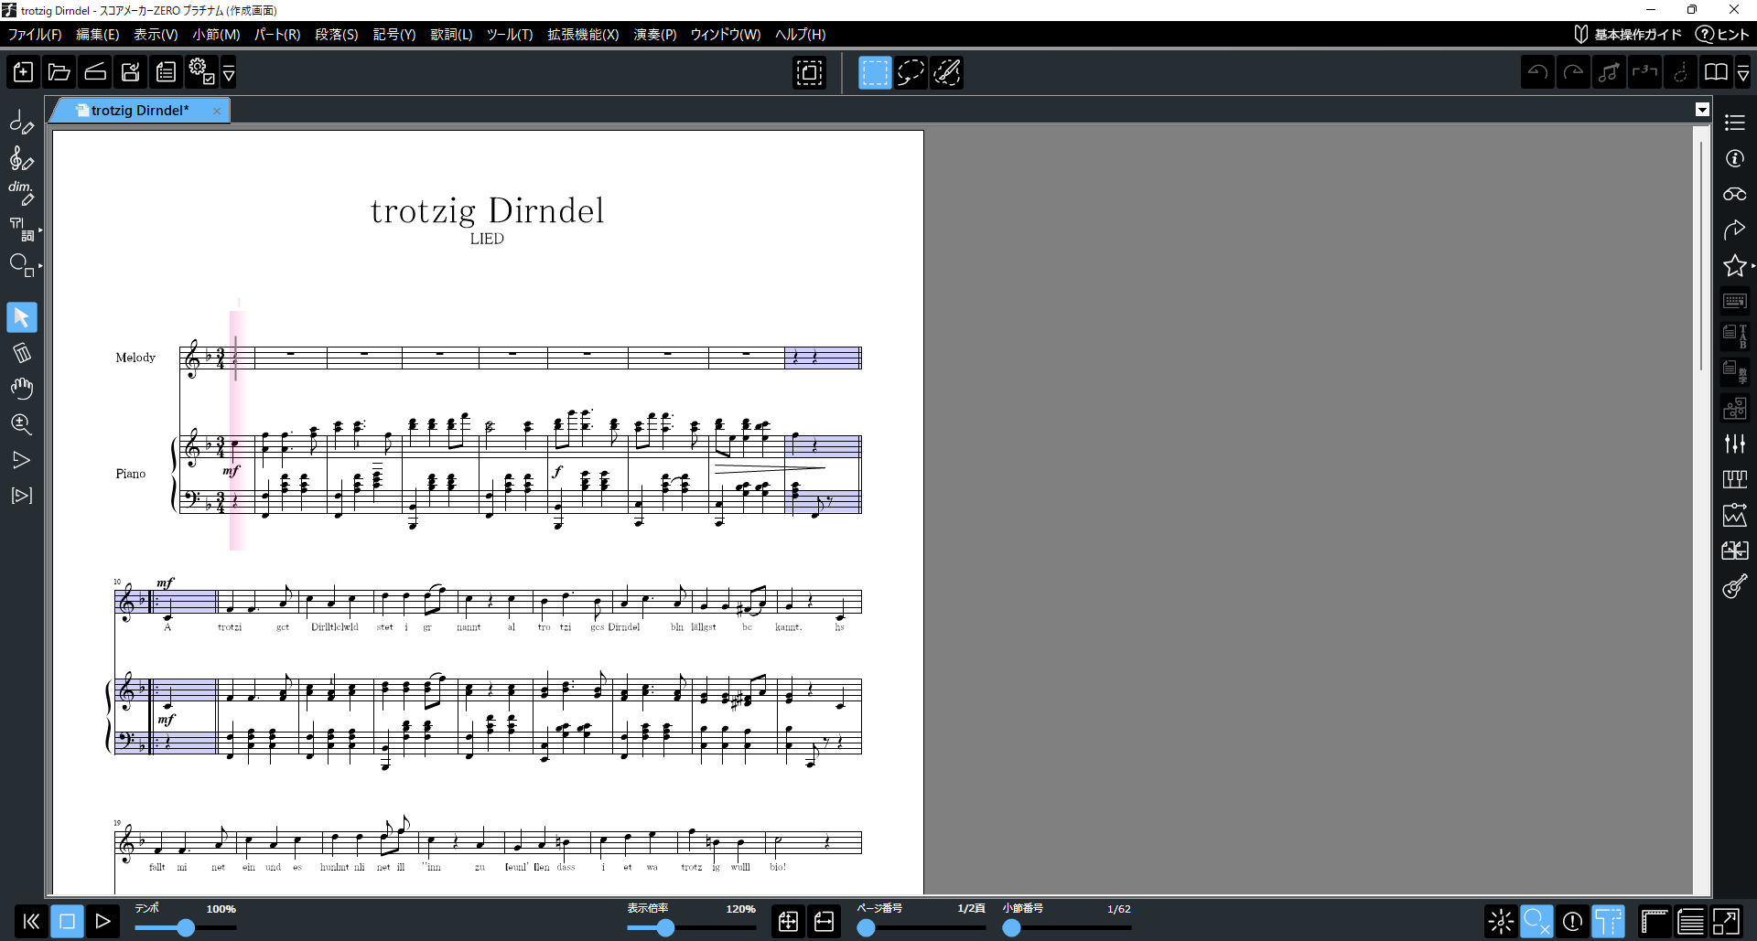The width and height of the screenshot is (1757, 941).
Task: Open the 基本操作ガイド link
Action: 1627,34
